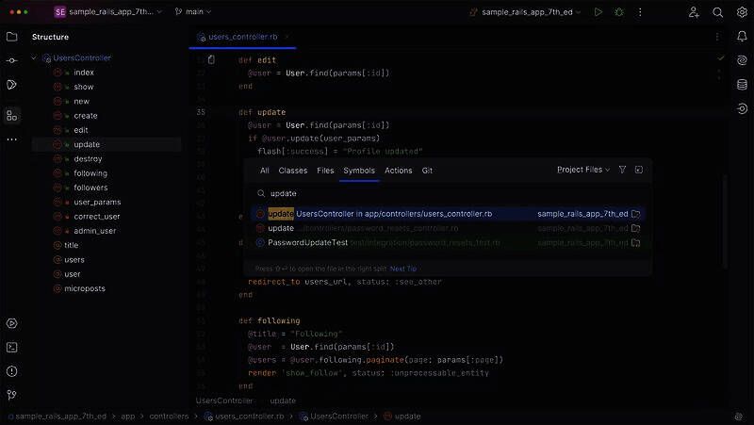Open editor tab options menu
Image resolution: width=754 pixels, height=425 pixels.
[x=717, y=37]
